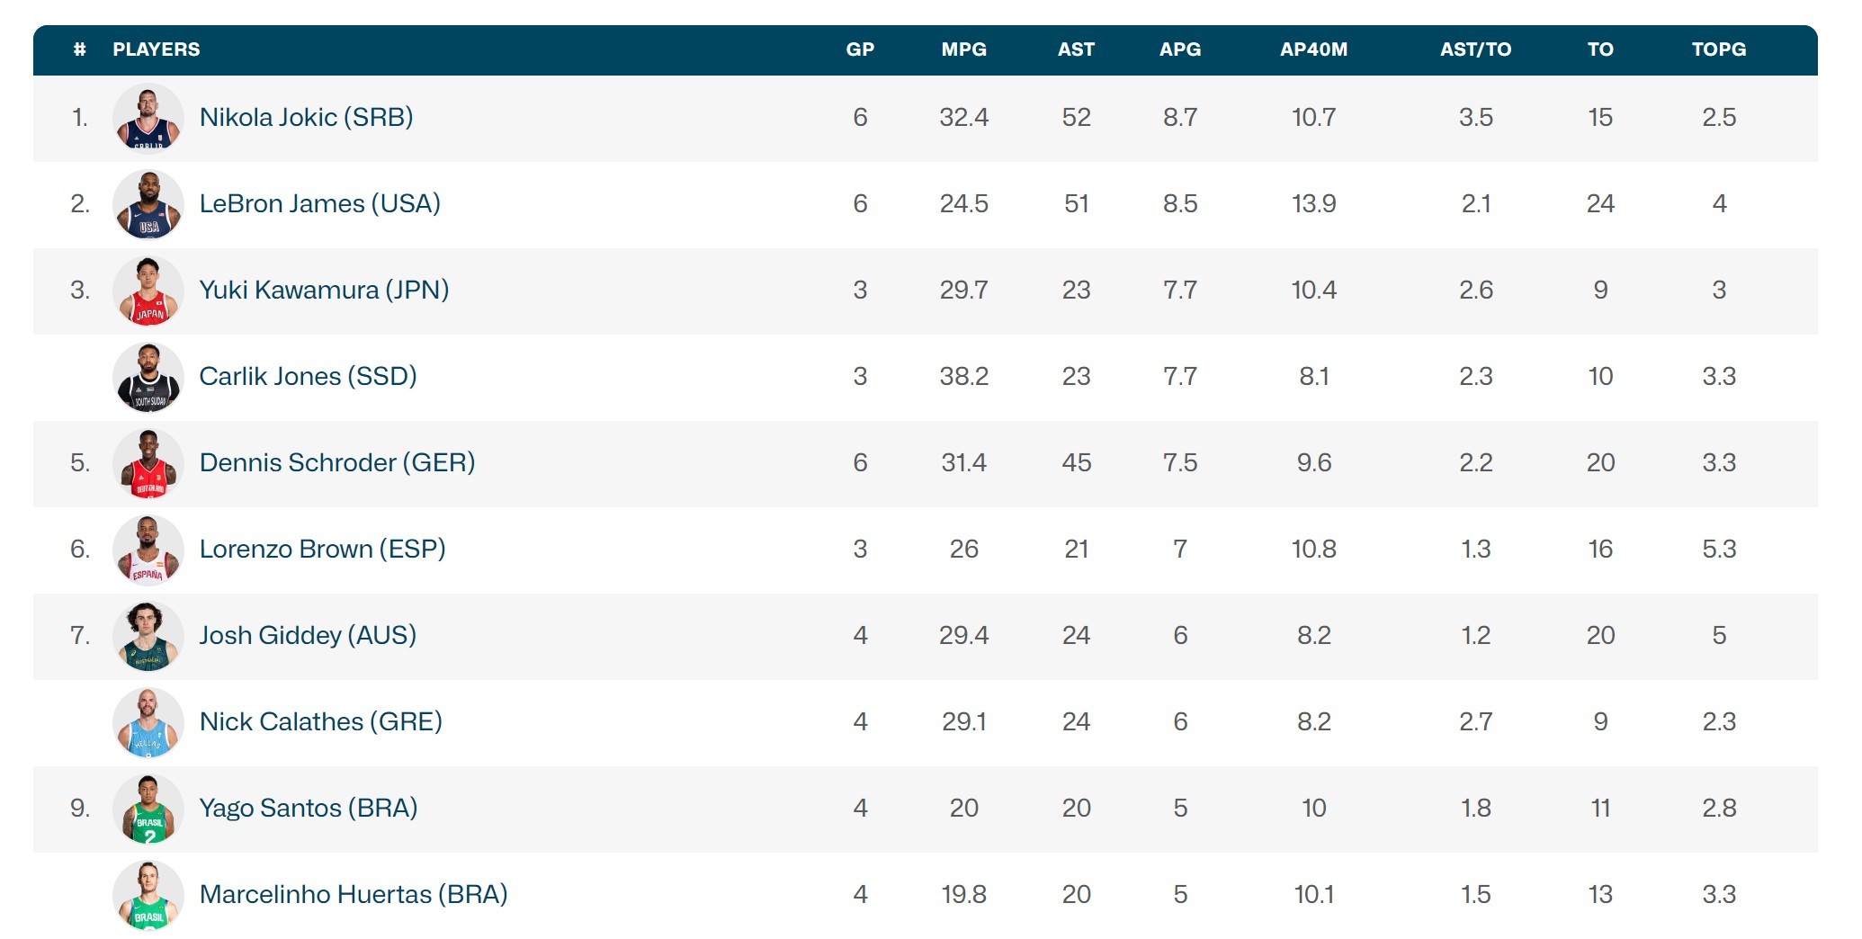The image size is (1862, 939).
Task: Sort table by APG column header
Action: (1179, 49)
